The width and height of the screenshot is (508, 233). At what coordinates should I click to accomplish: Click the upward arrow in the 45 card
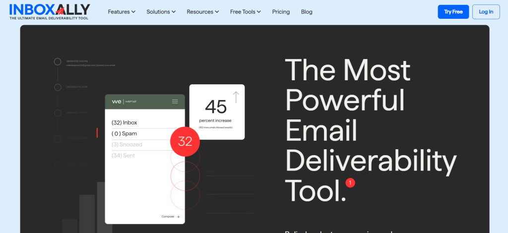pyautogui.click(x=236, y=97)
